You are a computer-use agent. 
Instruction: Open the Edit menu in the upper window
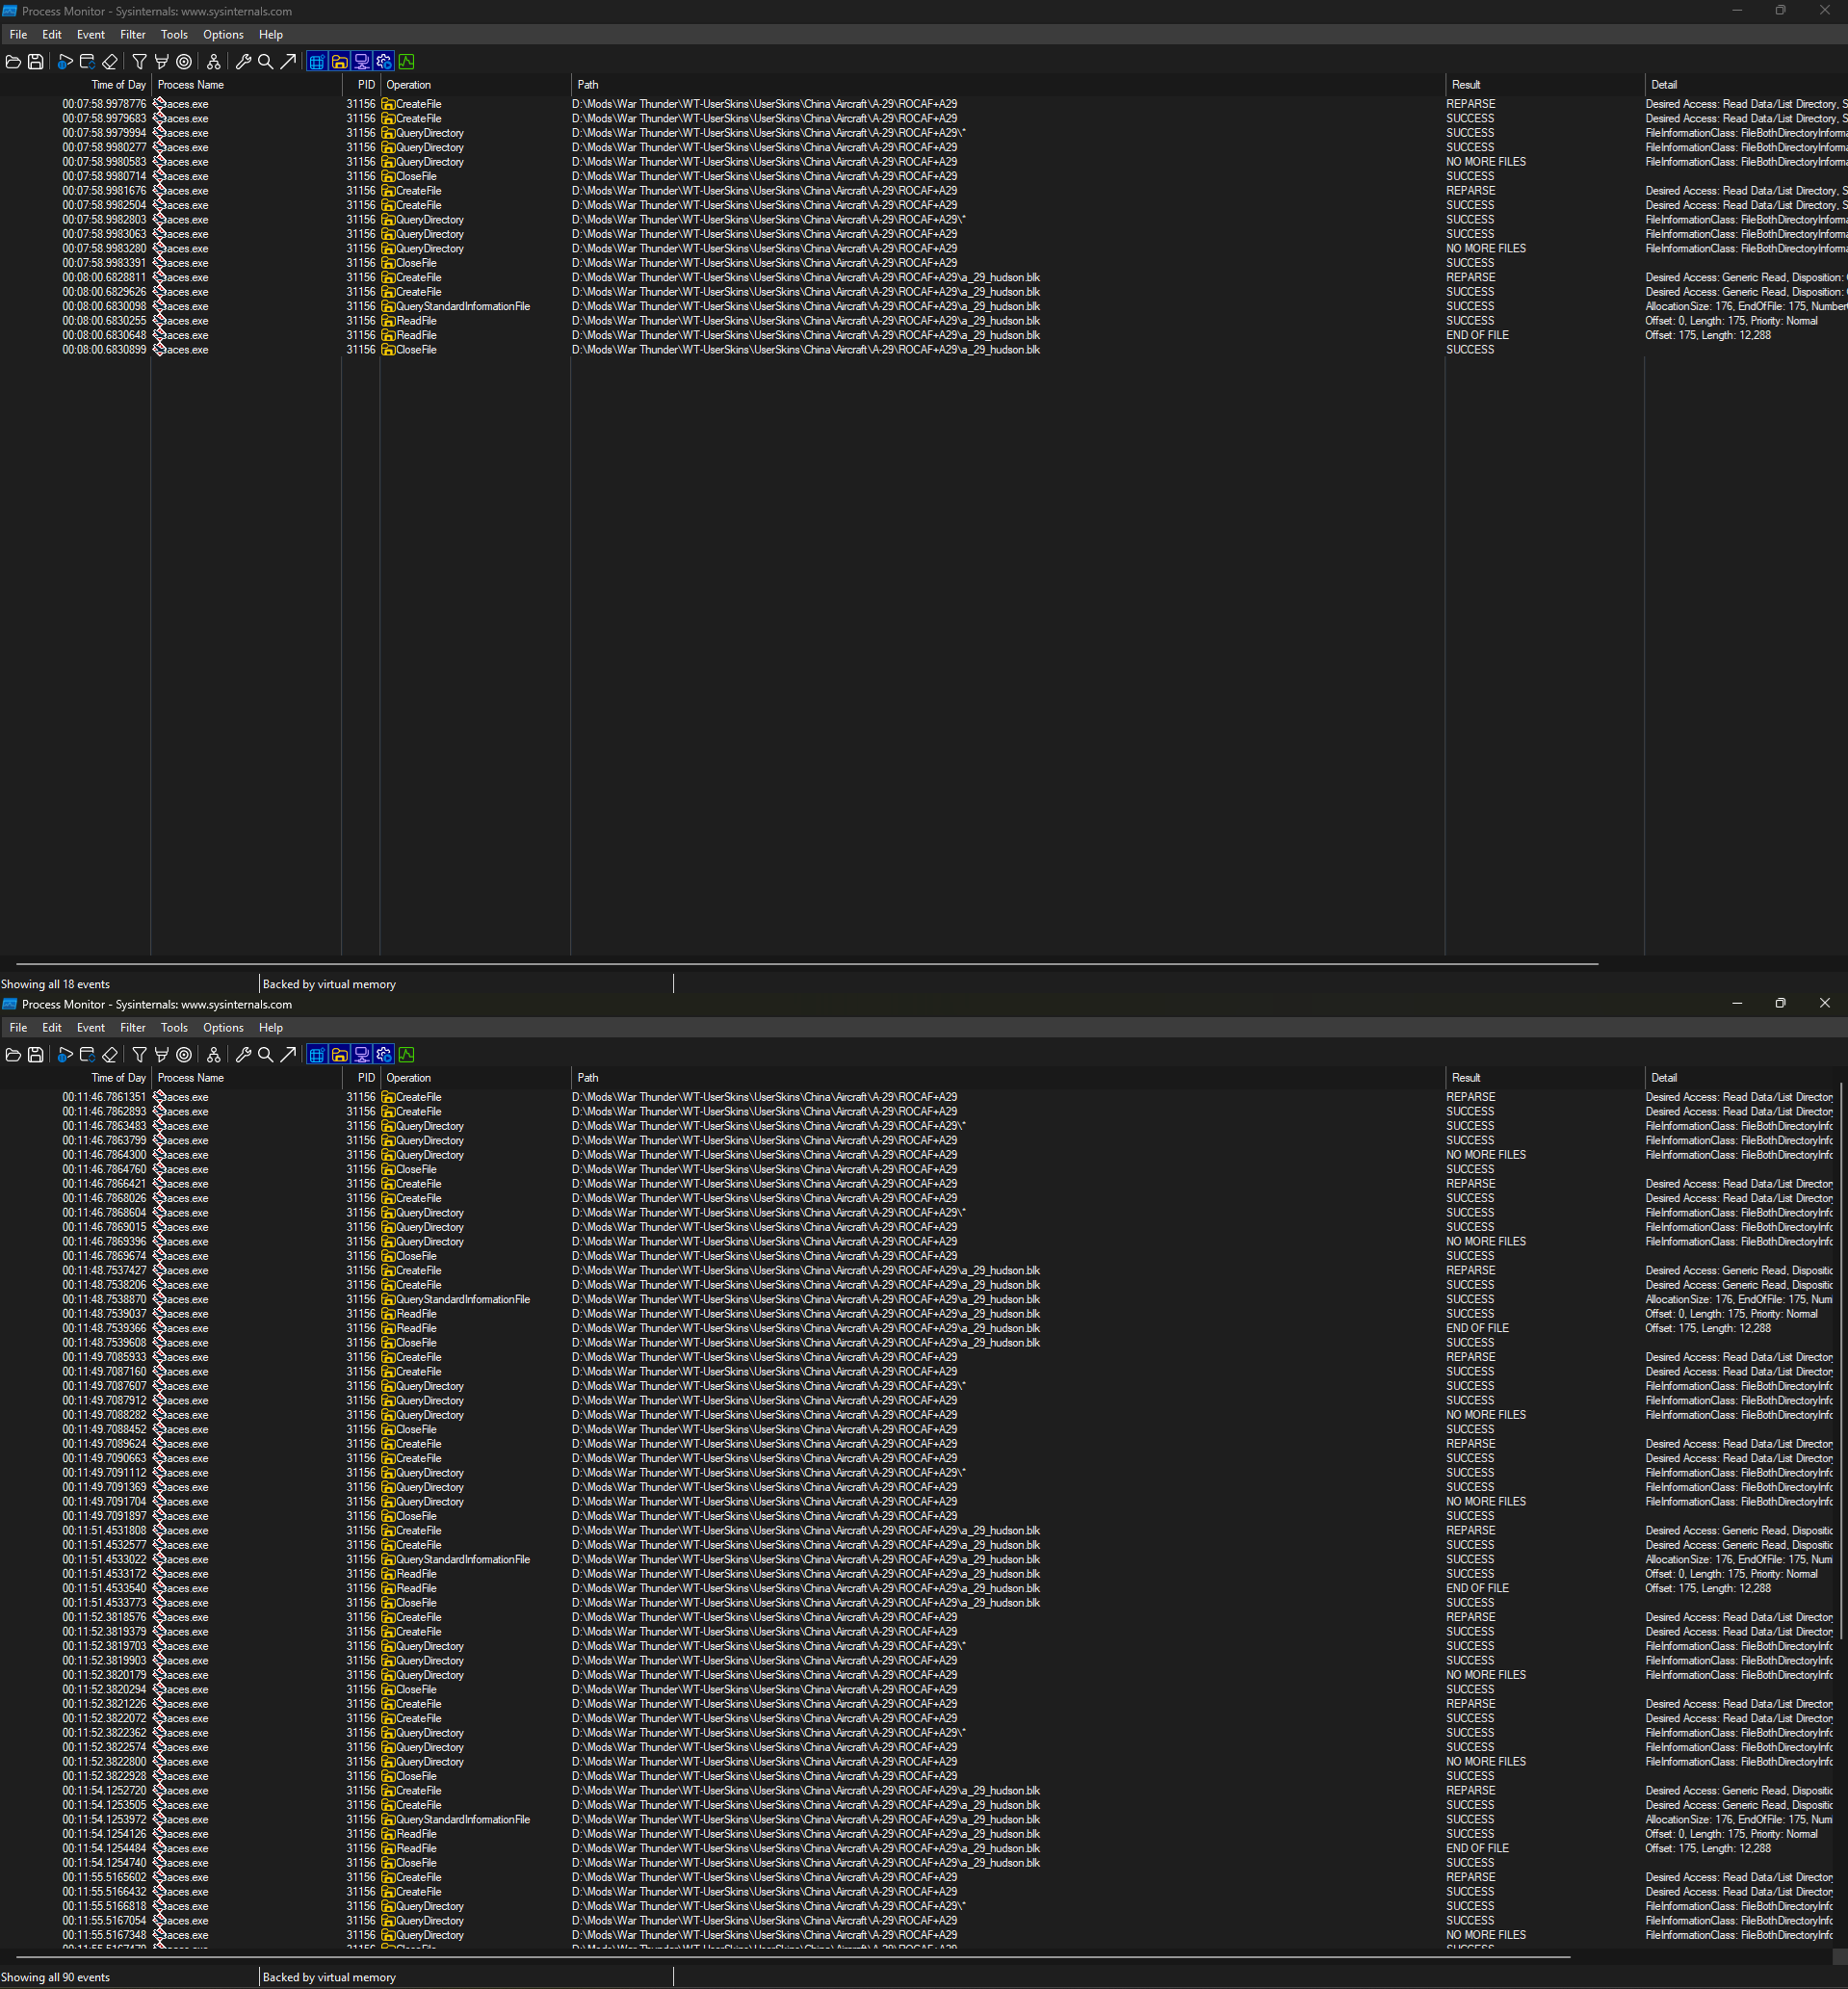coord(52,35)
